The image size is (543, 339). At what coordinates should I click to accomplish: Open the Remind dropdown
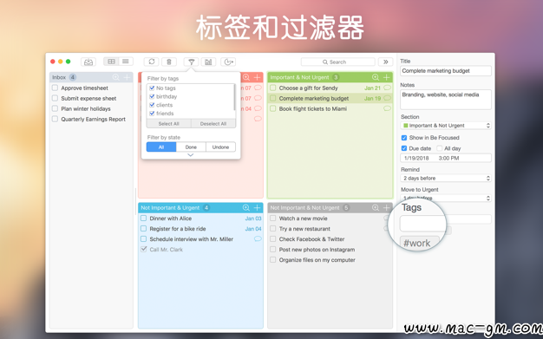pos(446,178)
